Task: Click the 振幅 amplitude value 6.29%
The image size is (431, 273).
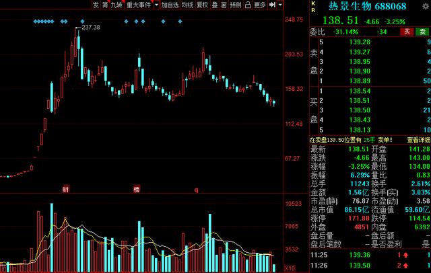Action: [x=360, y=175]
